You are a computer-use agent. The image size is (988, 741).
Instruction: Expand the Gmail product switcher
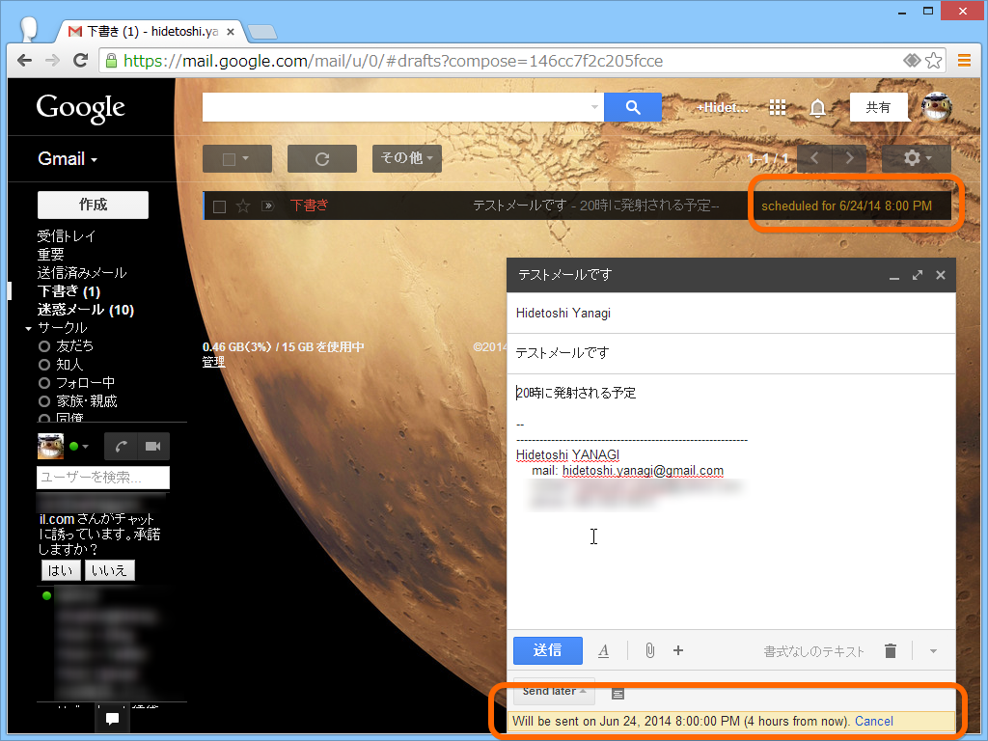[x=68, y=159]
